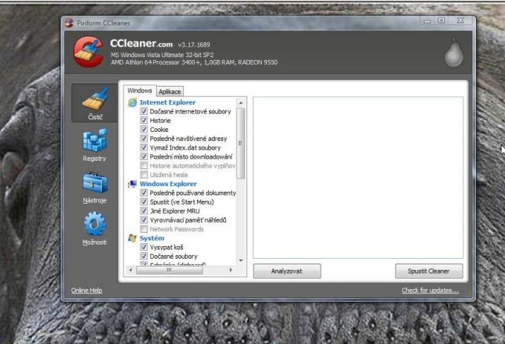Close the Piriform CCleaner window
This screenshot has width=505, height=344.
point(461,21)
